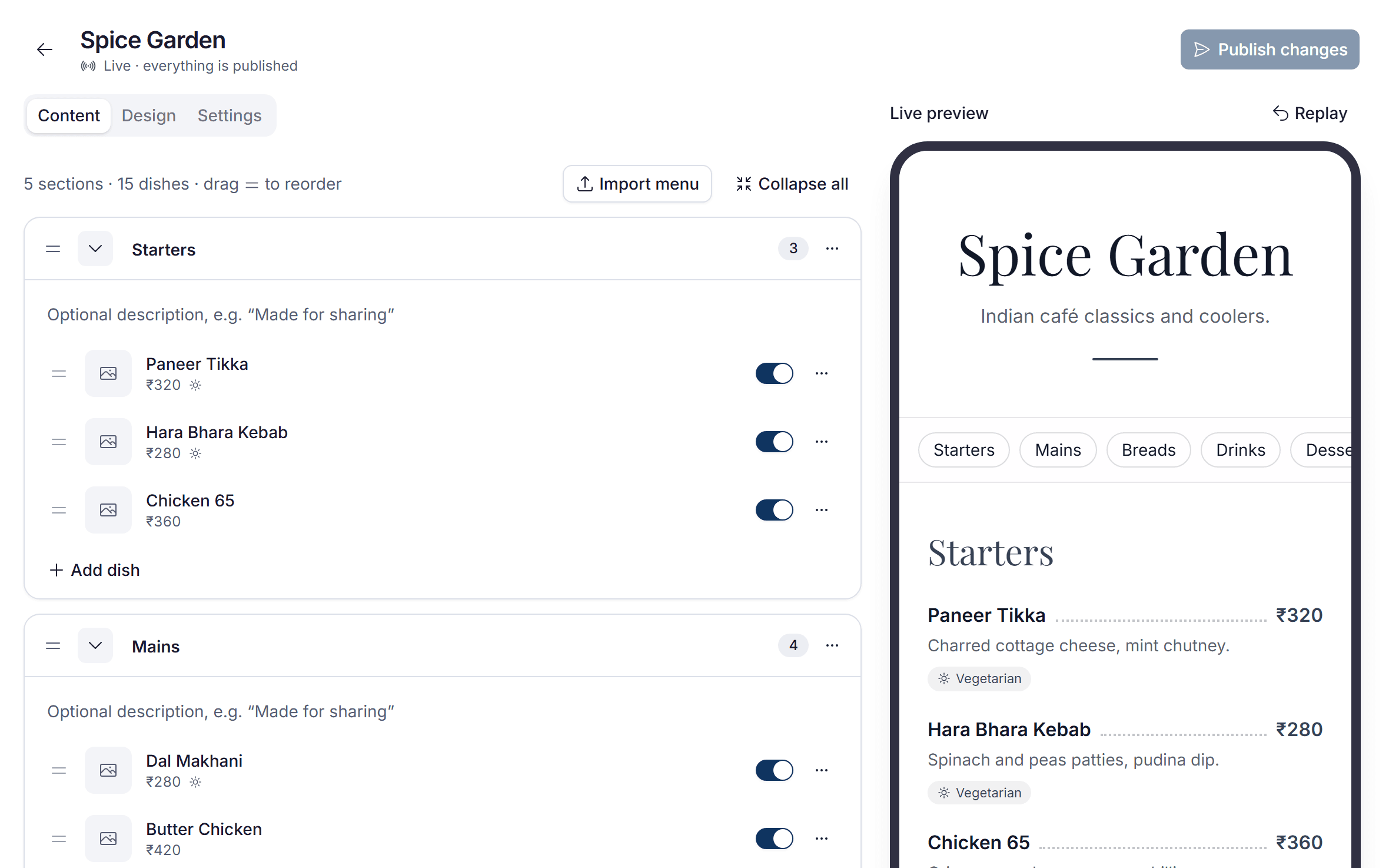Click the Starters optional description field

443,314
